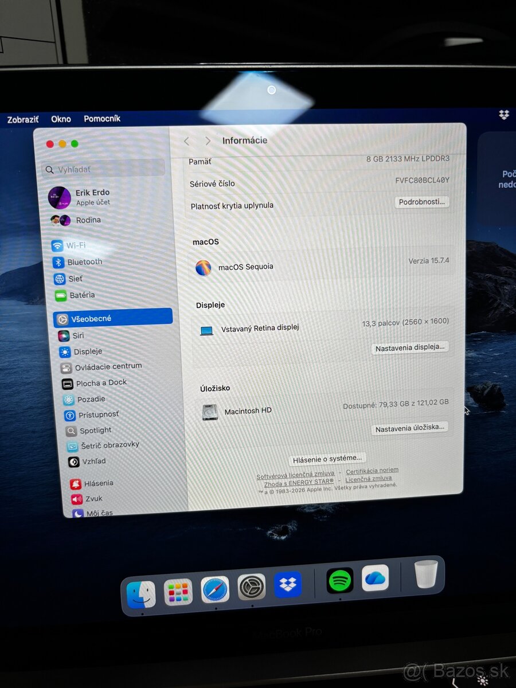Image resolution: width=516 pixels, height=688 pixels.
Task: Click the Vyhľadať search field
Action: coord(103,169)
